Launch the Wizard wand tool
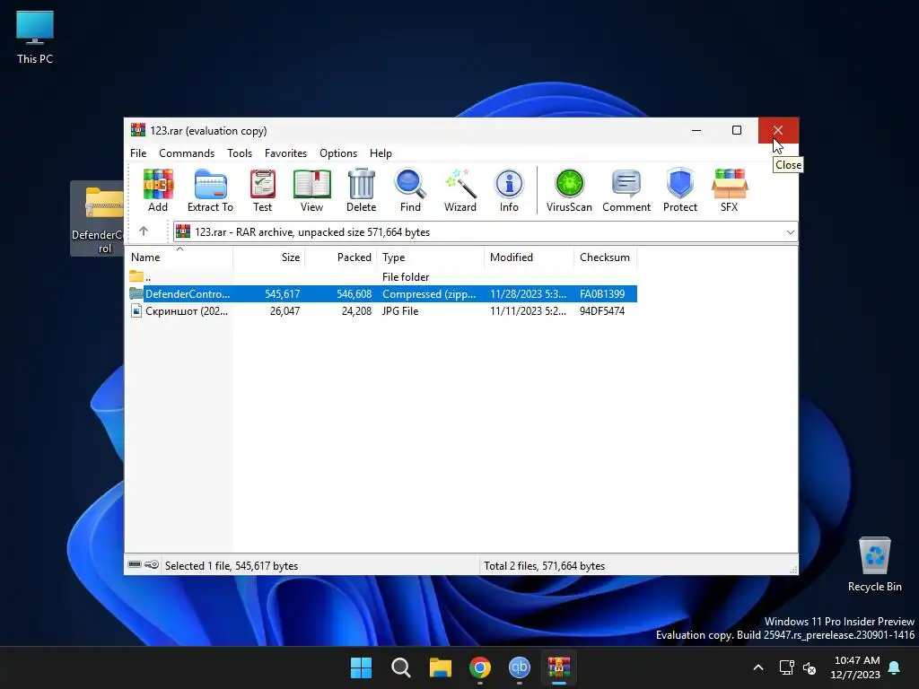The image size is (919, 689). coord(460,190)
